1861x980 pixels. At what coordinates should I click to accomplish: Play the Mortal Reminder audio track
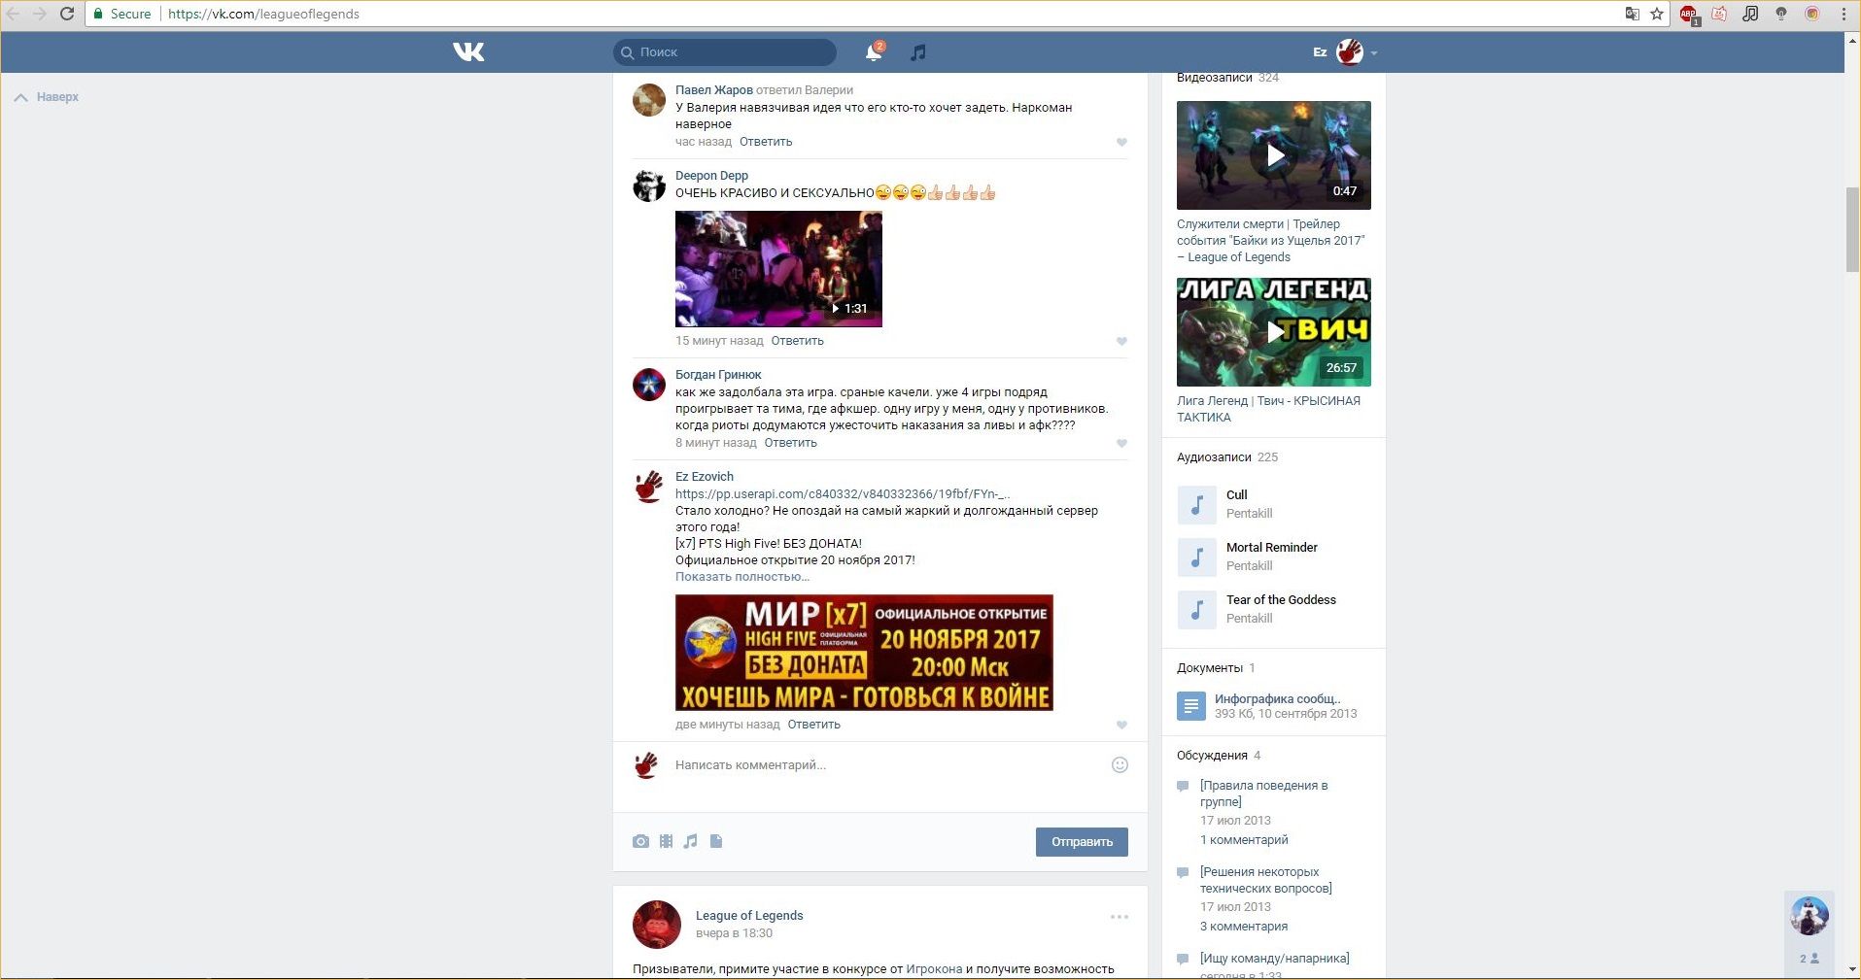point(1197,558)
